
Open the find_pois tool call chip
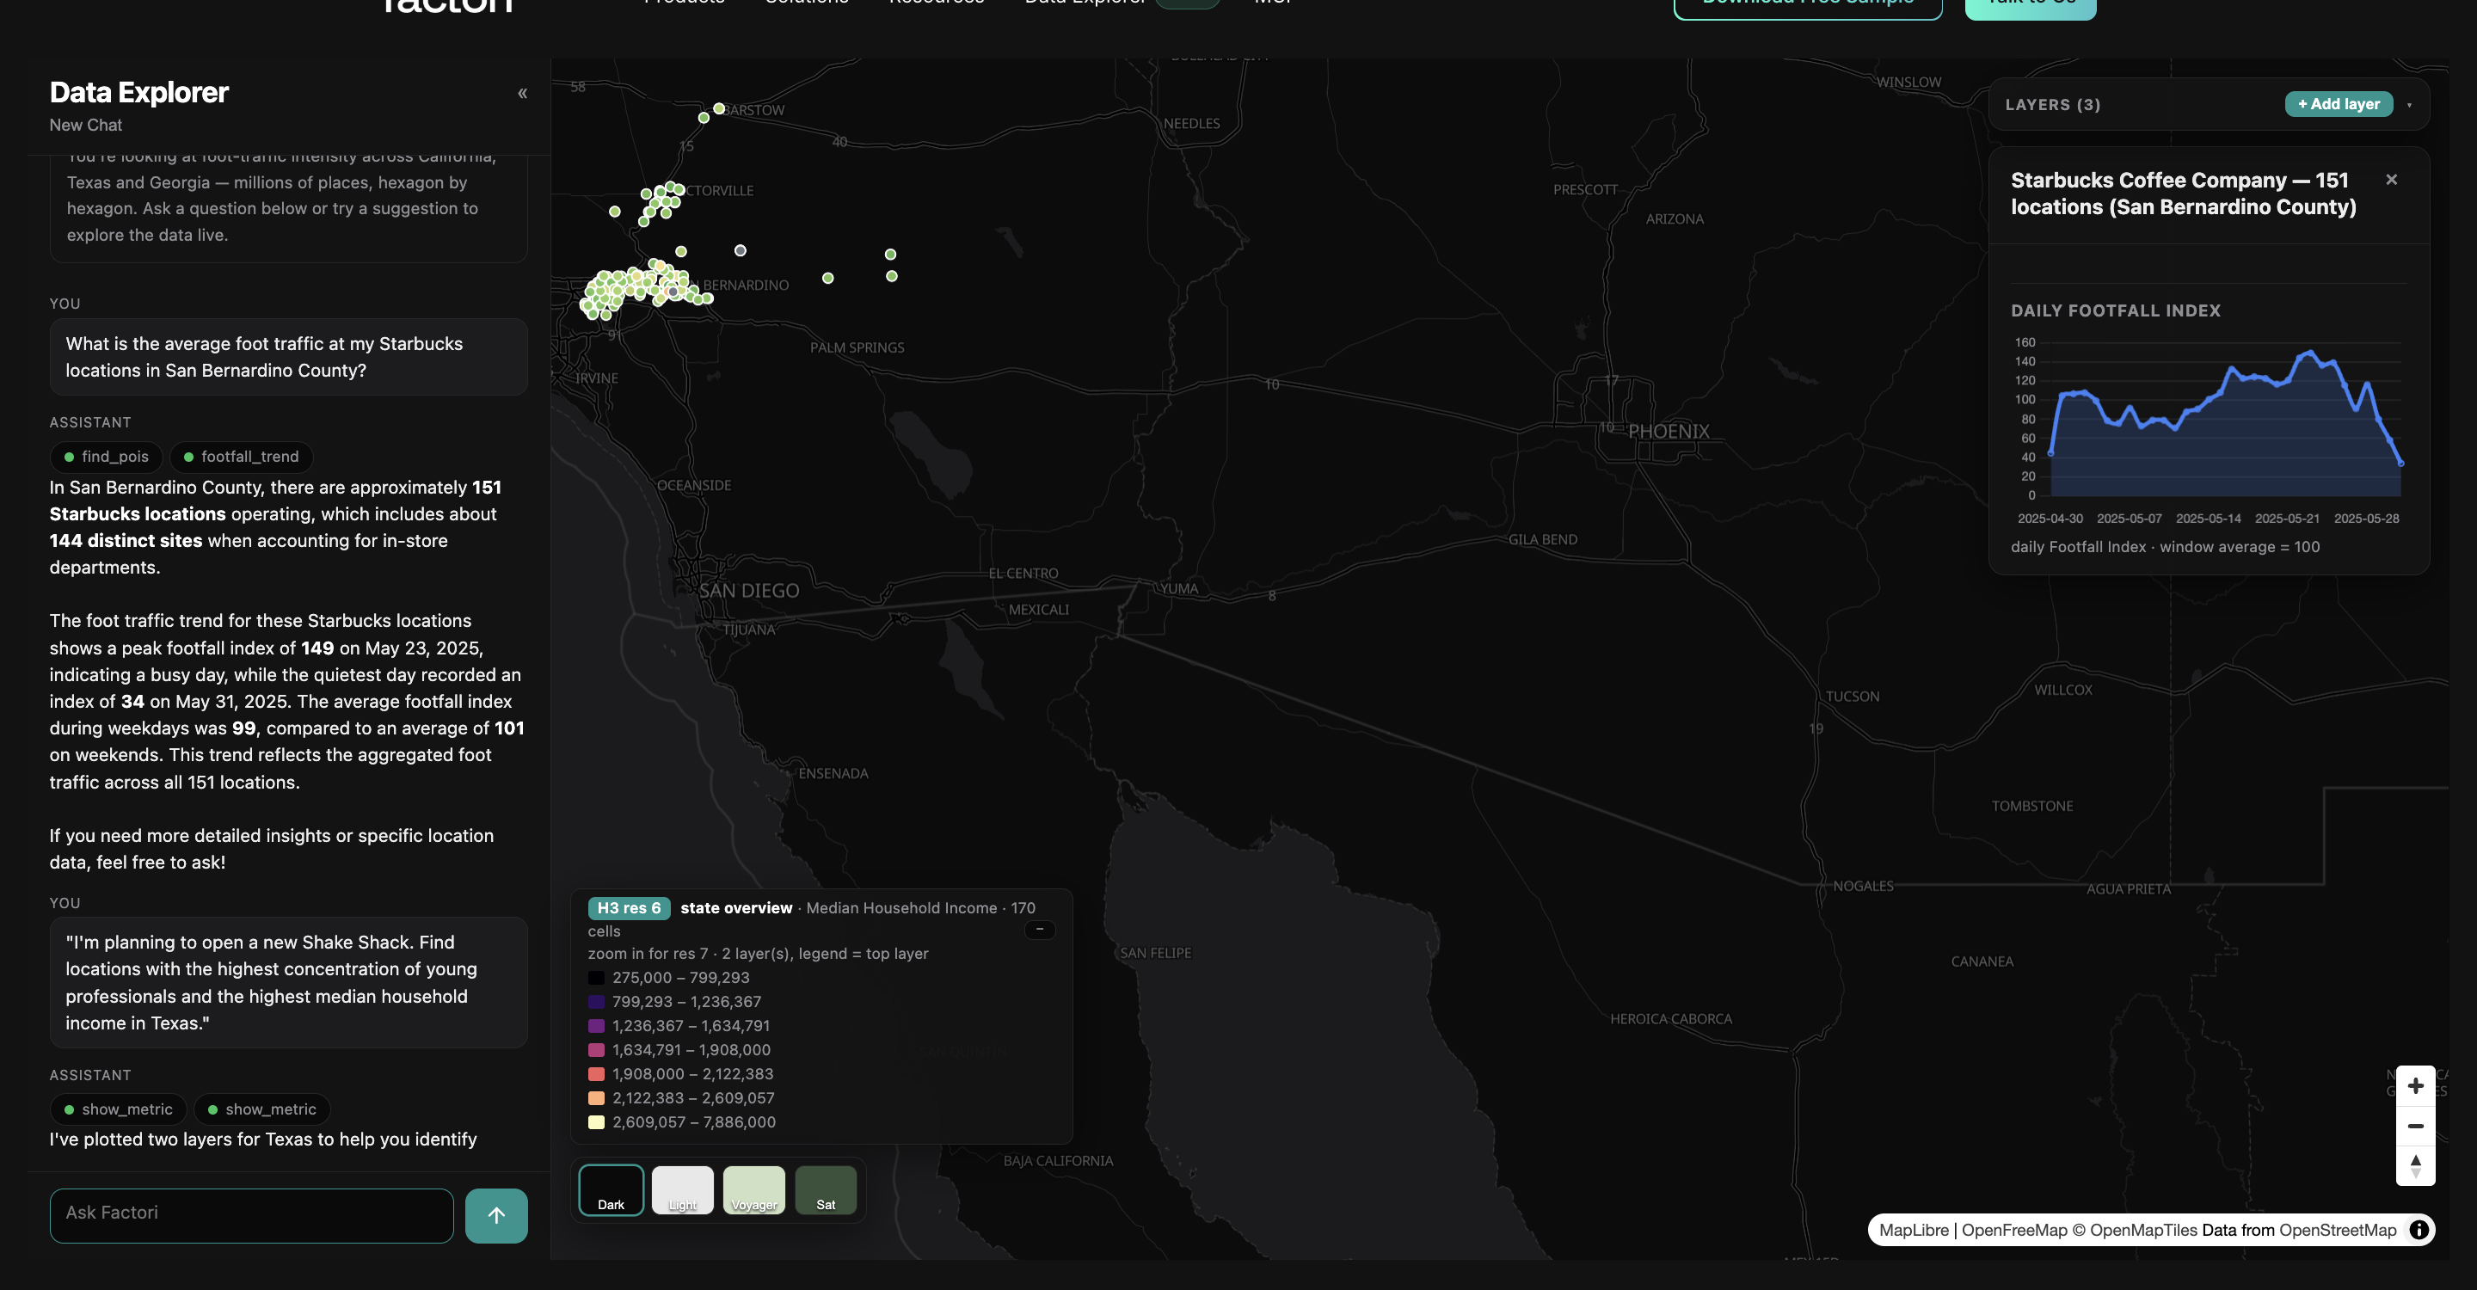pos(107,457)
